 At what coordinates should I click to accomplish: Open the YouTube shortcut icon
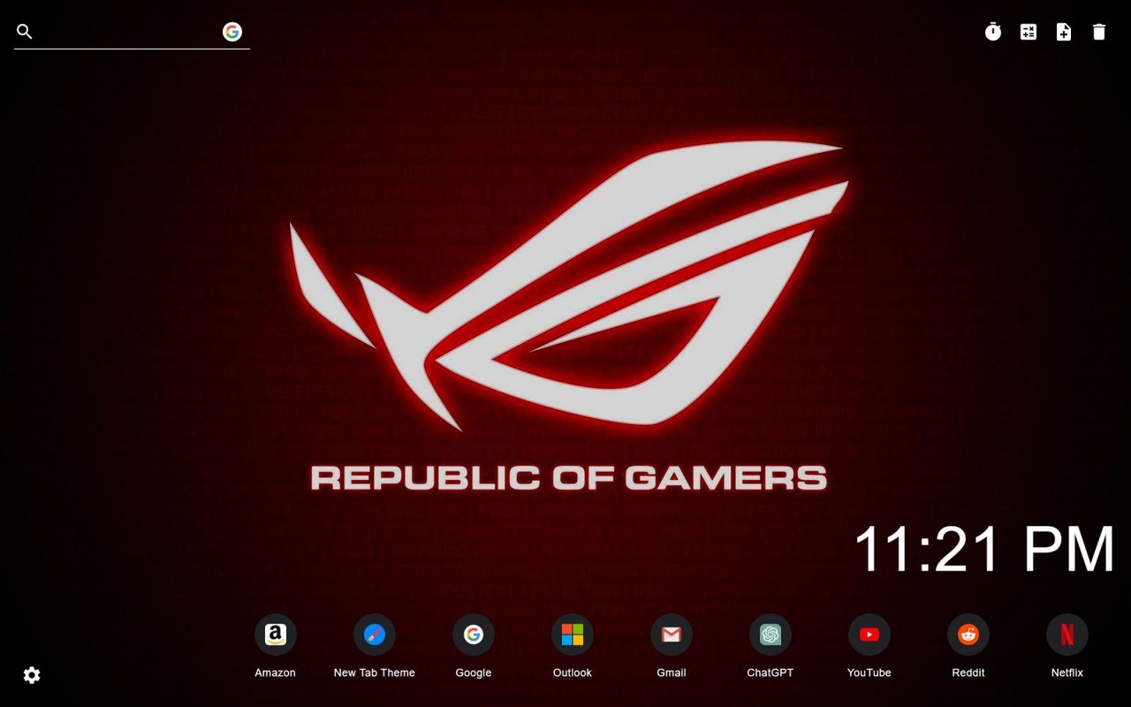tap(869, 635)
